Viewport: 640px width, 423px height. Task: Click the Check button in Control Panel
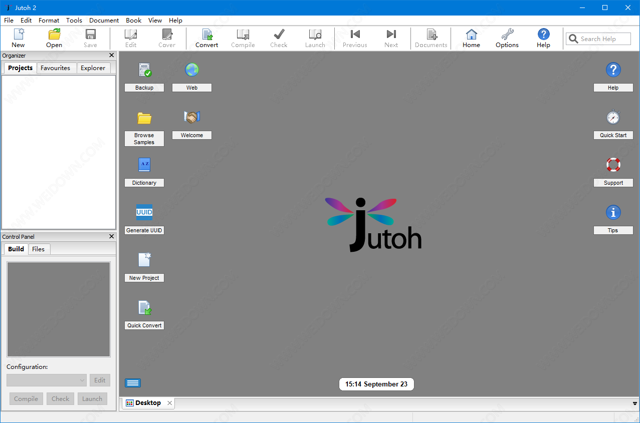[61, 399]
